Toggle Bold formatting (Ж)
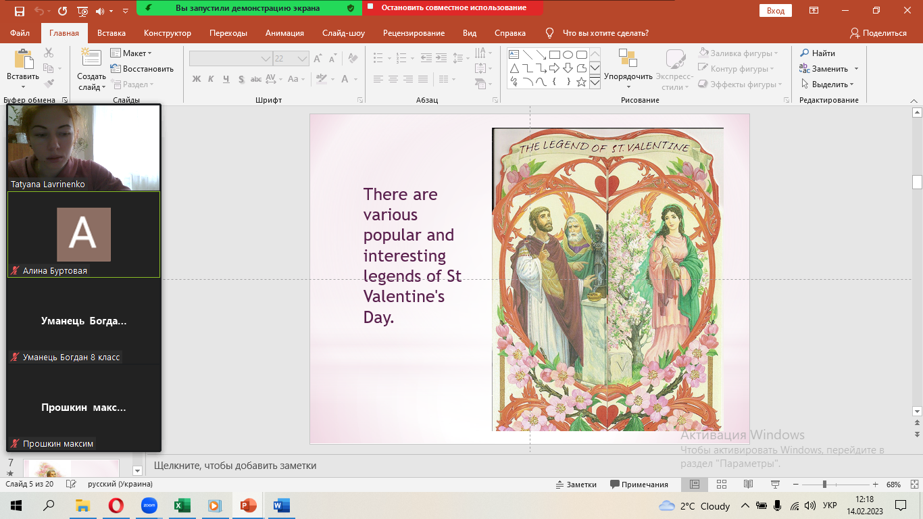Viewport: 923px width, 519px height. point(197,79)
